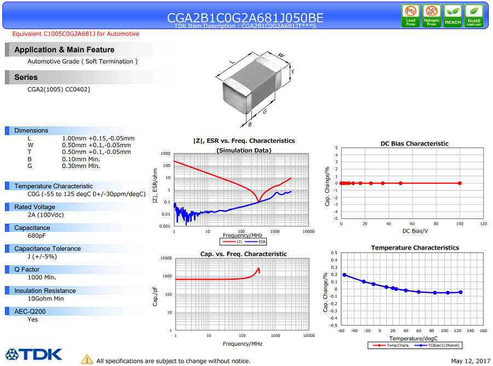Click the change-without-notice disclaimer text
Screen dimensions: 493x366
[173, 361]
